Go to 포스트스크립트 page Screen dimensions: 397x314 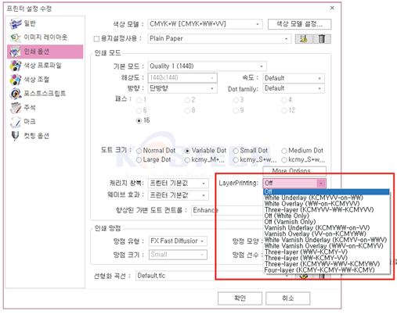coord(45,94)
